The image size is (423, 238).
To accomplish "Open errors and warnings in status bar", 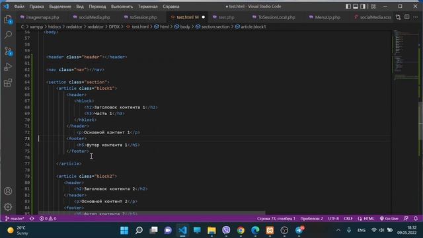I will point(48,219).
